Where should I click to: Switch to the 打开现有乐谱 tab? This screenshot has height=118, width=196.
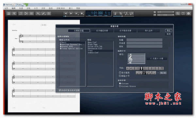[125, 31]
